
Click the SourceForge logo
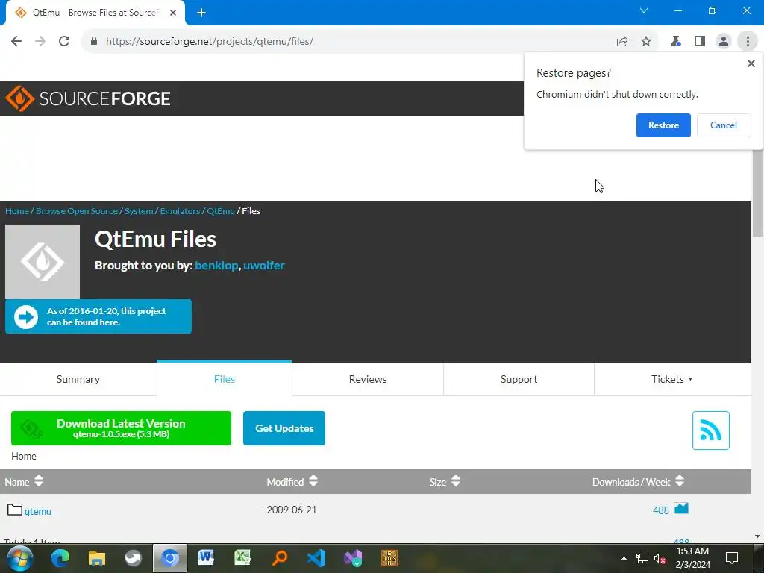[88, 98]
